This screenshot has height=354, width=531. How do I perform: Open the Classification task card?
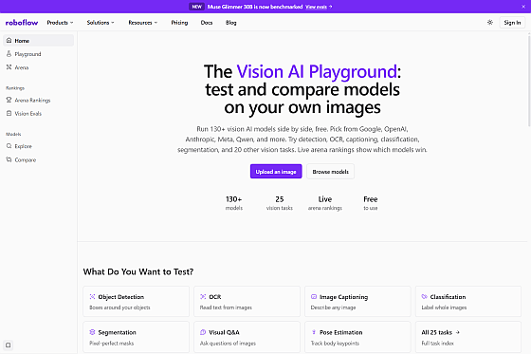tap(468, 302)
